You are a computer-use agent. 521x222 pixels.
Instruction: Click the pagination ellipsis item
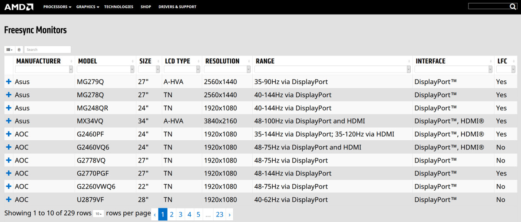(208, 214)
